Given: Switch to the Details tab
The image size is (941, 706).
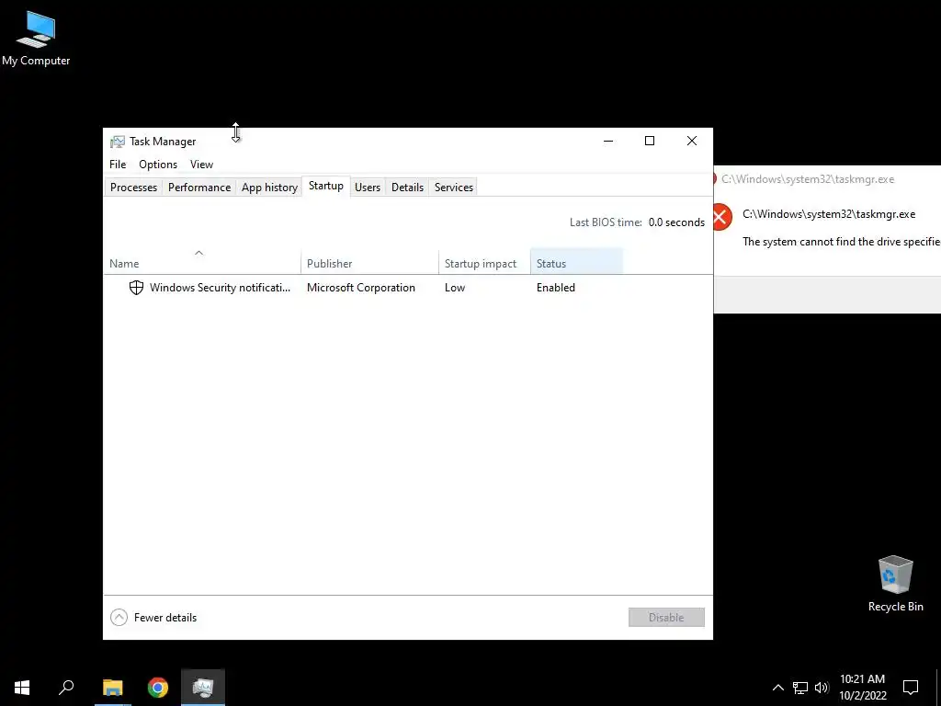Looking at the screenshot, I should click(x=407, y=188).
